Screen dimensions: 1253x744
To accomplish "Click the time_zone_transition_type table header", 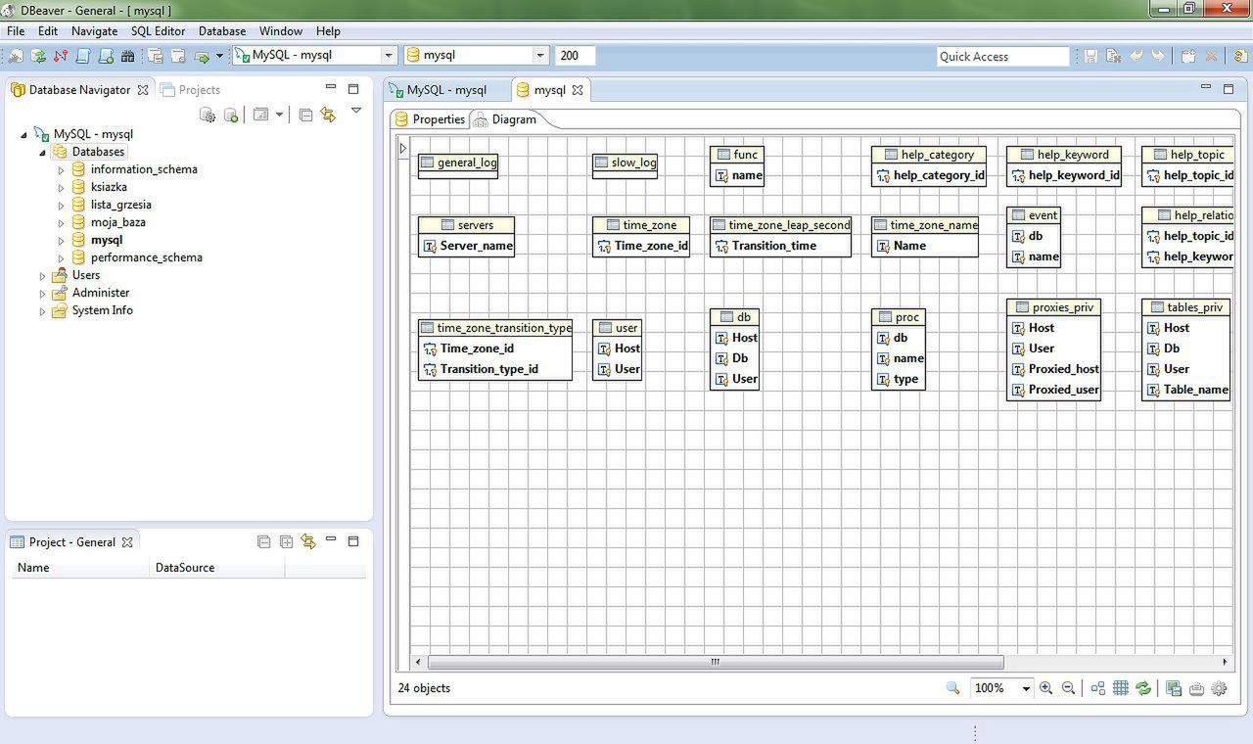I will 495,328.
